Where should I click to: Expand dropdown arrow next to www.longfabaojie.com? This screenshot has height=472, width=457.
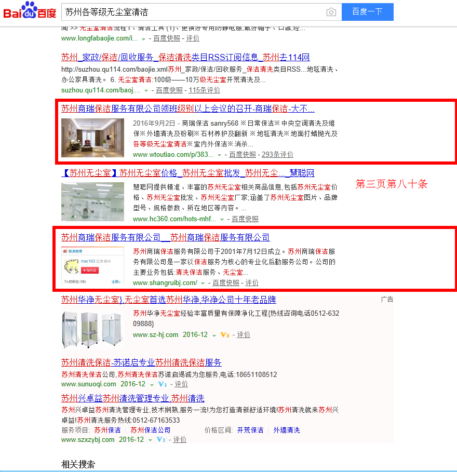click(x=144, y=39)
